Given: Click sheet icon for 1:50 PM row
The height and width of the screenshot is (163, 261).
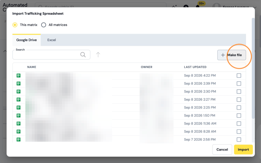Looking at the screenshot, I should (x=18, y=116).
